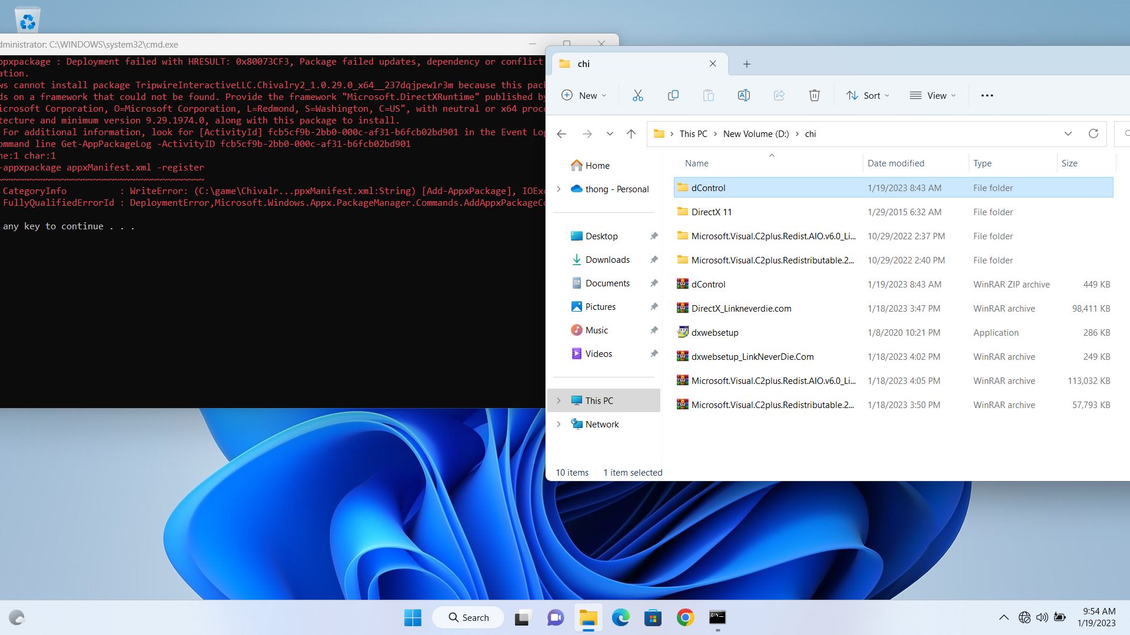Add a new Explorer tab
Image resolution: width=1130 pixels, height=635 pixels.
(x=746, y=63)
